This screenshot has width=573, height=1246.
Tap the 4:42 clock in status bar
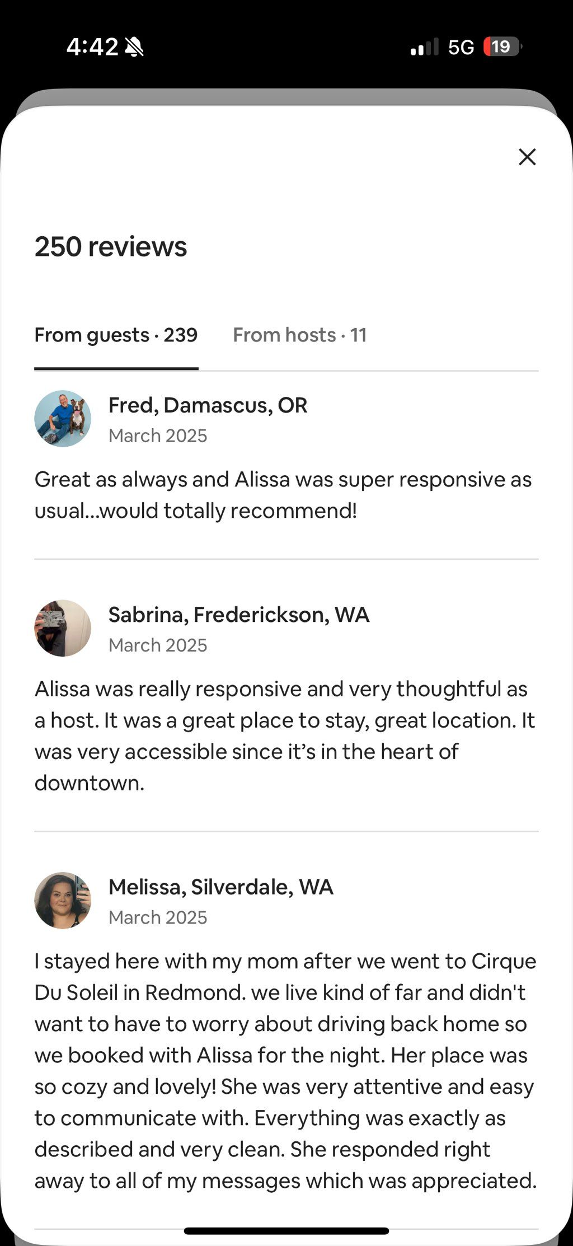(92, 47)
